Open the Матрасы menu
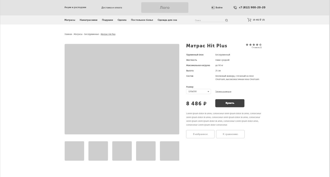 70,20
